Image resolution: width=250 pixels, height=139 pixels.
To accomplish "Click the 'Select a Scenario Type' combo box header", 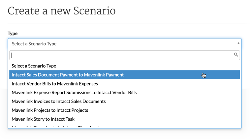I will click(125, 44).
